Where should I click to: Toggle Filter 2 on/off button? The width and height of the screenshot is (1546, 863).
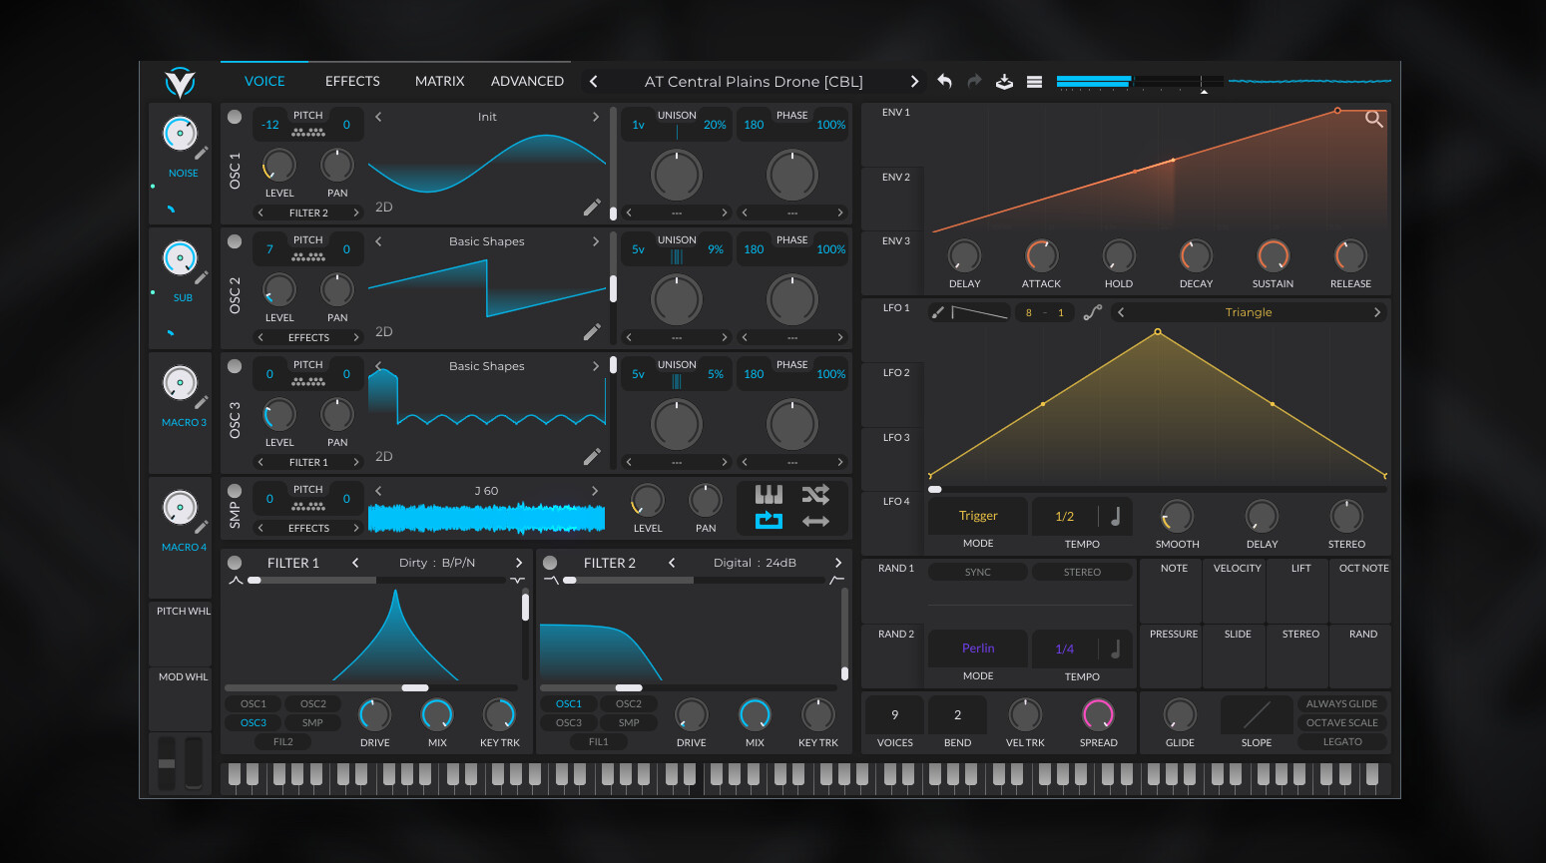click(x=550, y=563)
